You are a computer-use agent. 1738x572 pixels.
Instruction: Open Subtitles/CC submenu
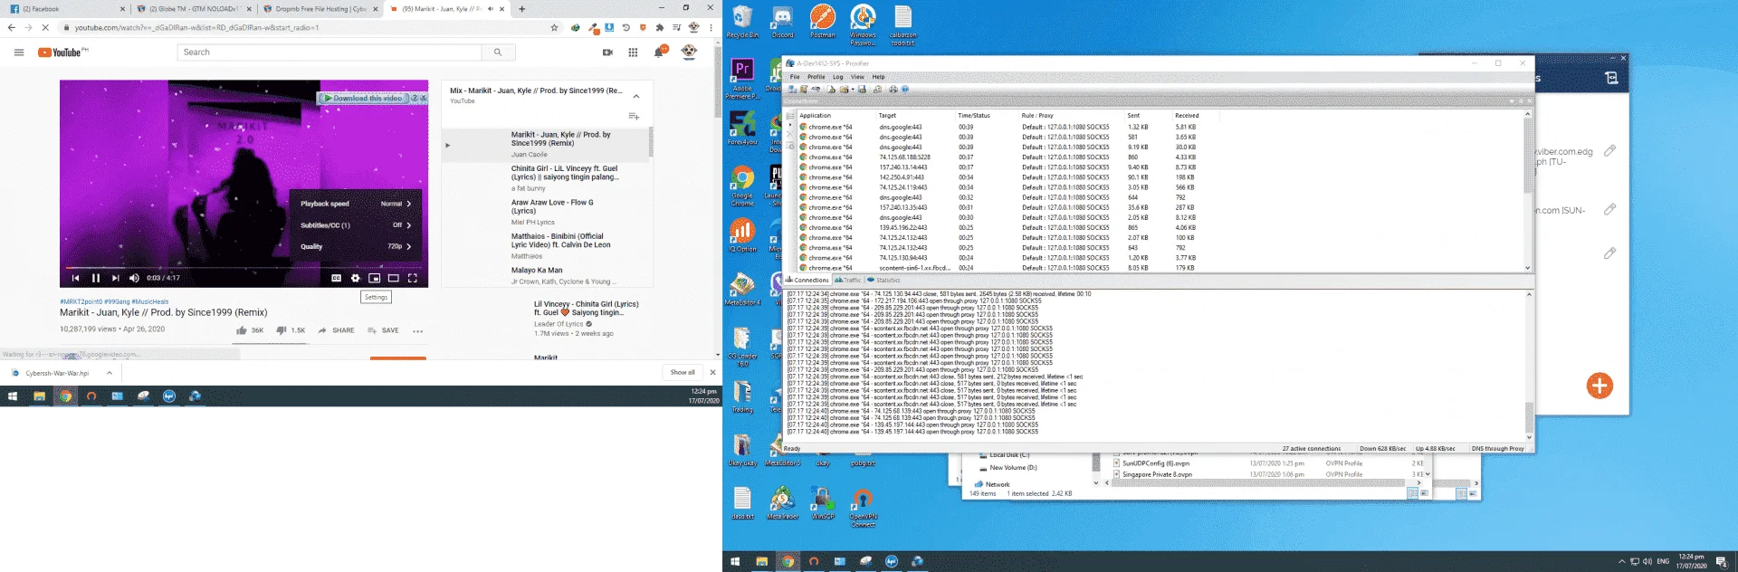pyautogui.click(x=355, y=225)
